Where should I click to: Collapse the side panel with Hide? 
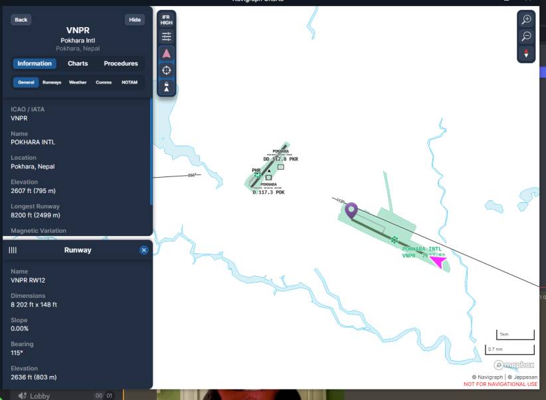135,20
